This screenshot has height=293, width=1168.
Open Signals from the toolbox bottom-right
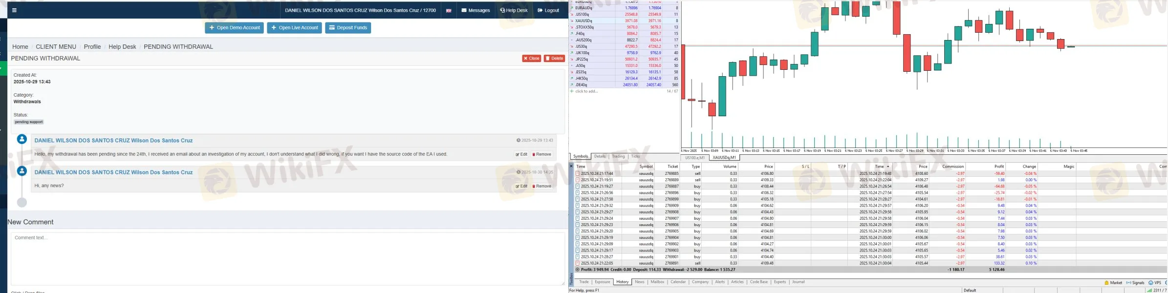click(x=1135, y=283)
